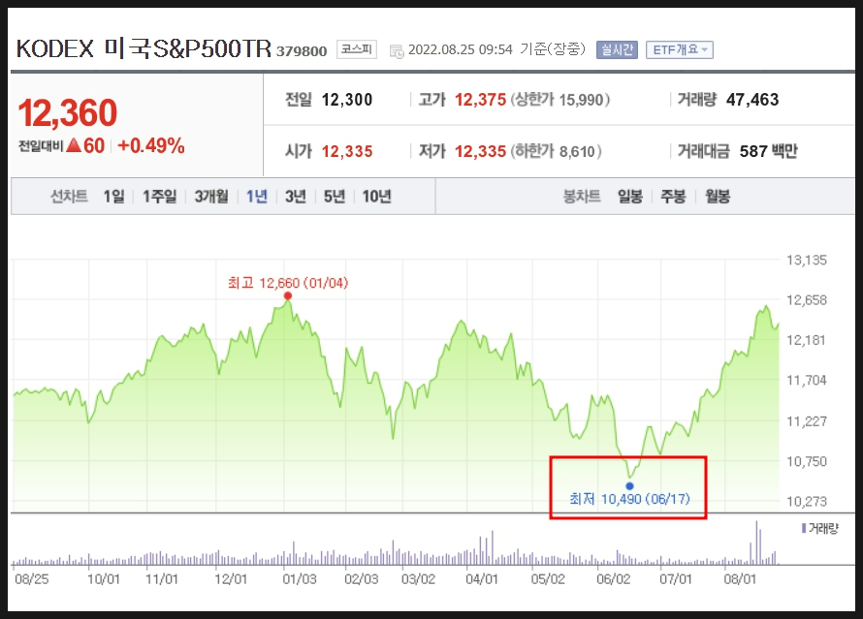Screen dimensions: 863x619
Task: Click the current price 12,360
Action: click(68, 112)
